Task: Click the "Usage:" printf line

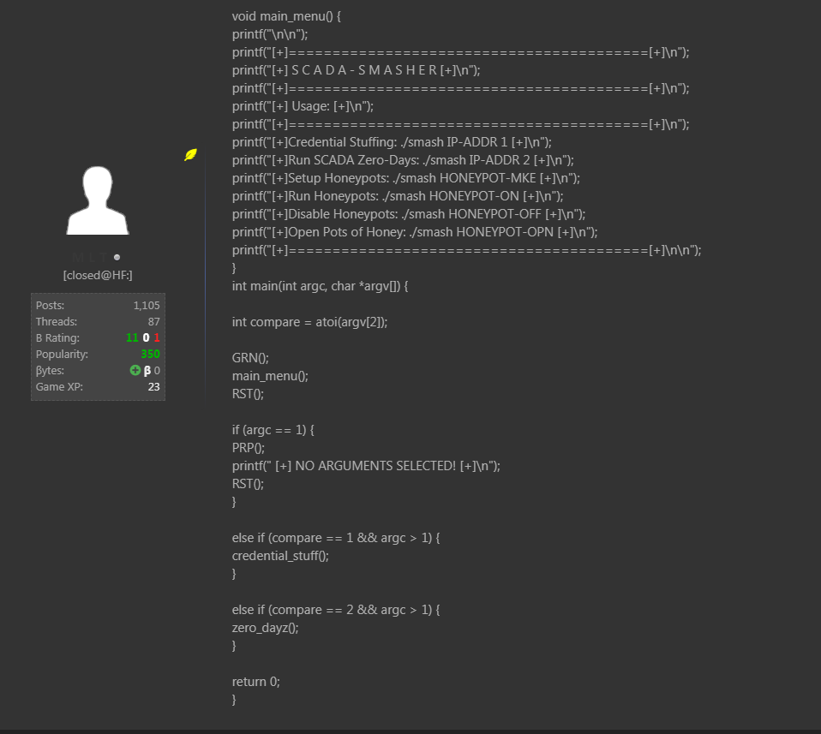Action: tap(303, 106)
